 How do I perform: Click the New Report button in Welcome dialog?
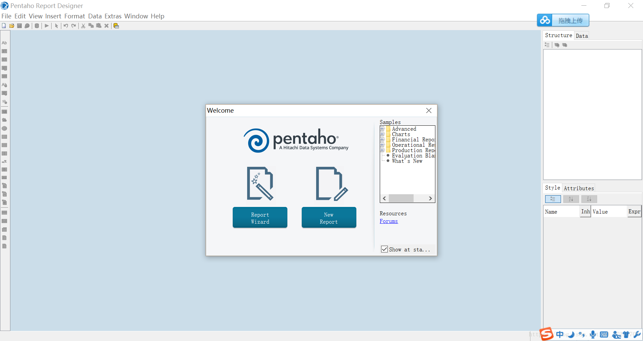[x=329, y=218]
